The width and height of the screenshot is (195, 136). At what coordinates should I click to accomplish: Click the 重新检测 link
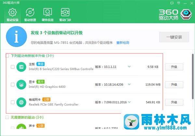pyautogui.click(x=123, y=43)
